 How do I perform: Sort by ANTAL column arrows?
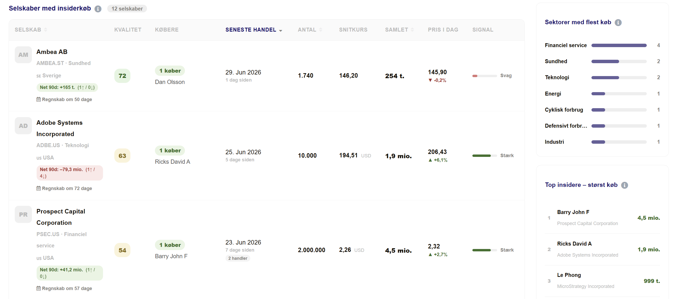(310, 30)
